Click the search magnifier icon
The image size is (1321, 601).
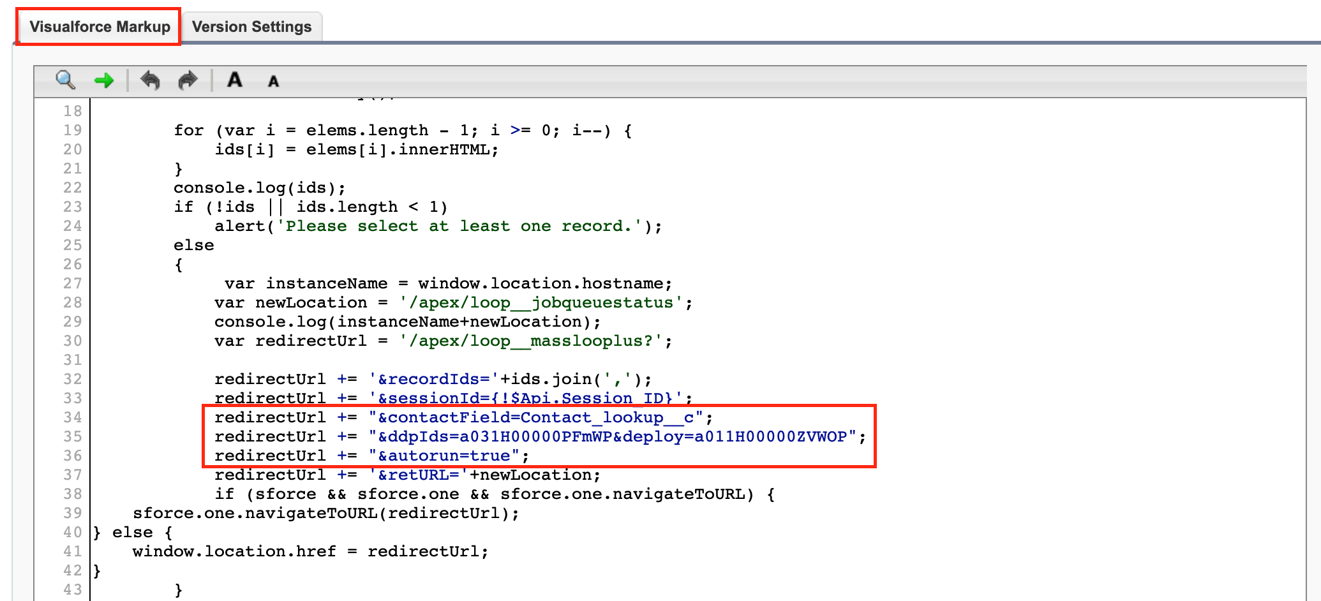(x=65, y=80)
